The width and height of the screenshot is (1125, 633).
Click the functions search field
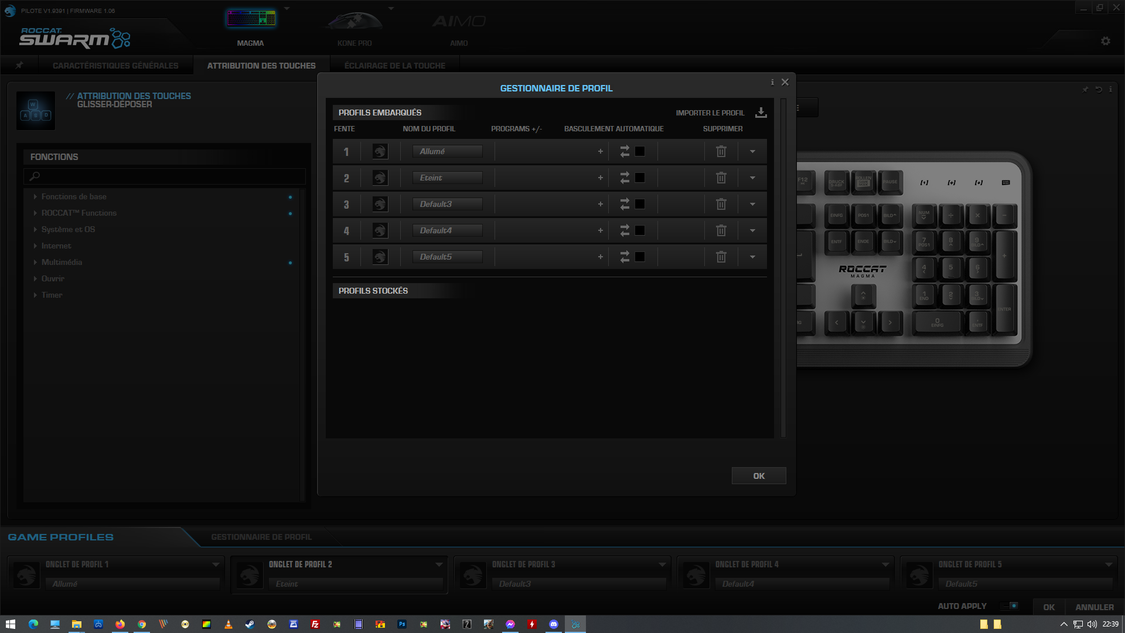(x=165, y=176)
